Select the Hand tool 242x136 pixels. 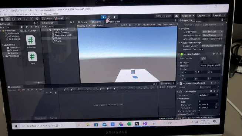2,19
